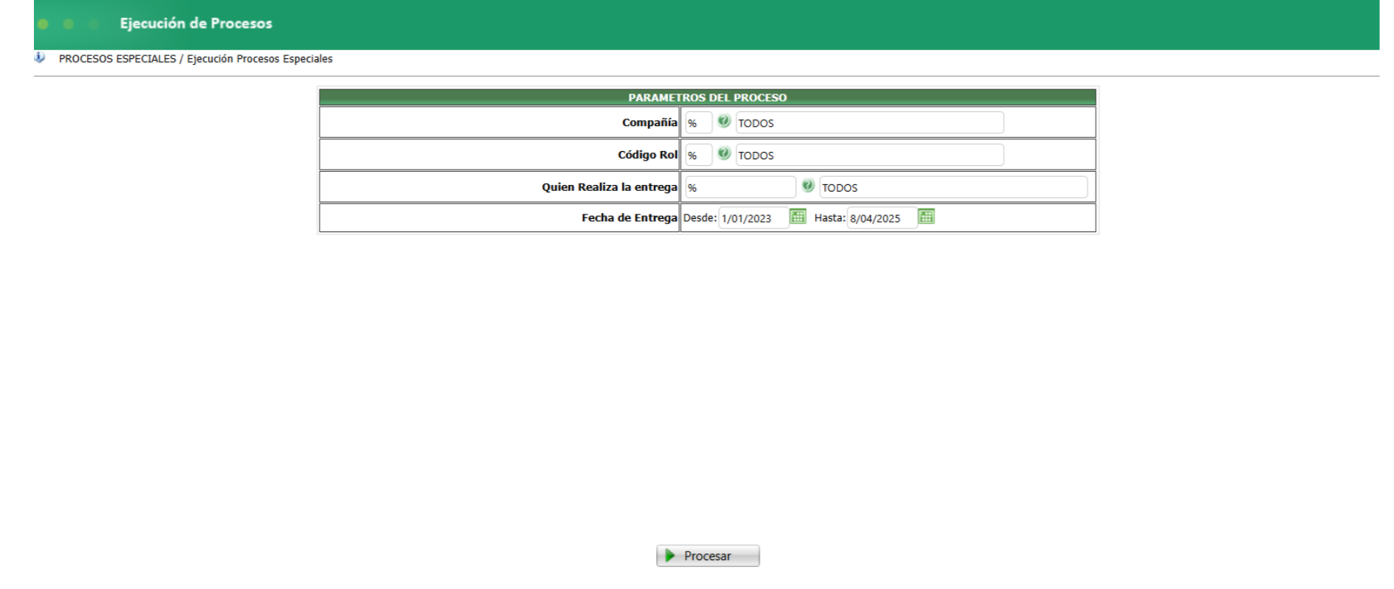Click the Código Rol label
This screenshot has height=589, width=1394.
coord(647,155)
